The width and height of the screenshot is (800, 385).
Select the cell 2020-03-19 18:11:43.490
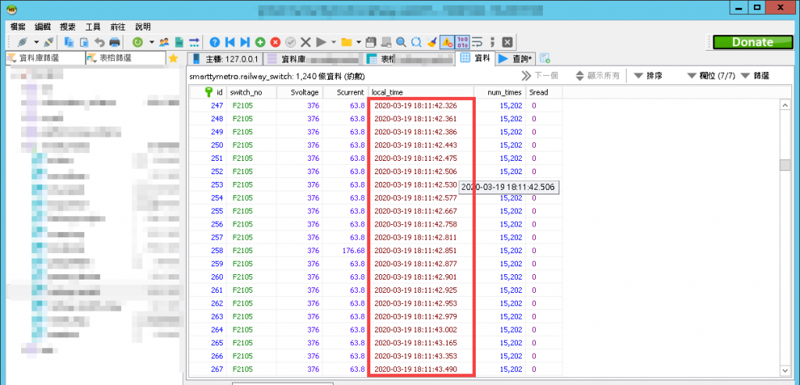(x=421, y=369)
